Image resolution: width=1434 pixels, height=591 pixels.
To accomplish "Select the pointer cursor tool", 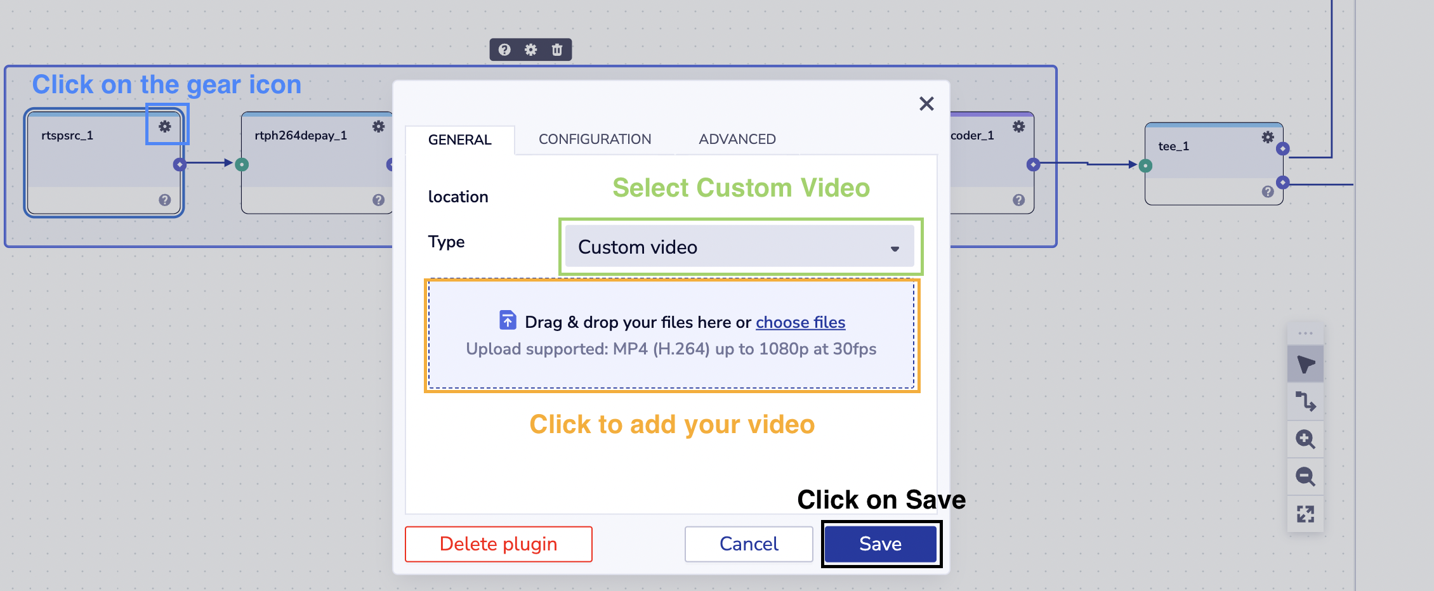I will [1305, 364].
